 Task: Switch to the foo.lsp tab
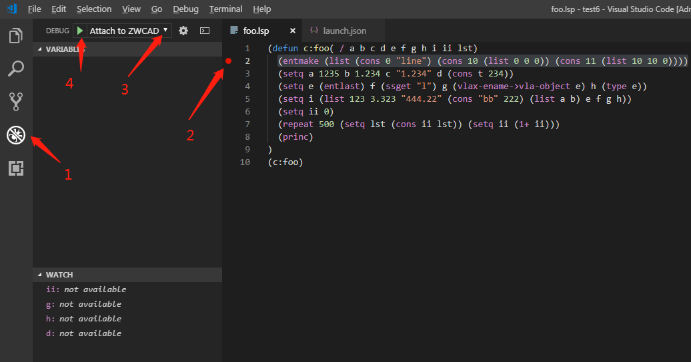pos(263,31)
